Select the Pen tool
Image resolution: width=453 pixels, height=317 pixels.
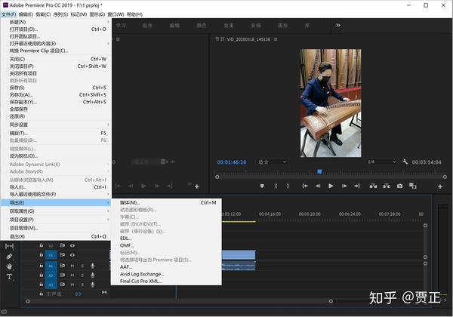(x=9, y=256)
